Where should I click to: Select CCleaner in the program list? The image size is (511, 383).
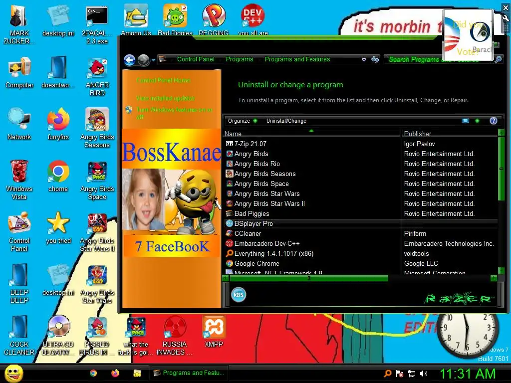(360, 233)
